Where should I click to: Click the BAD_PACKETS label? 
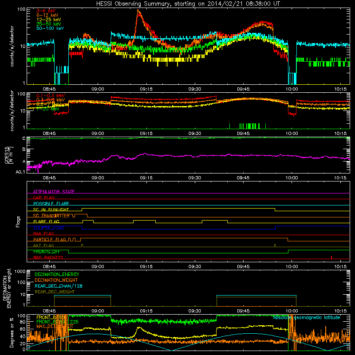(48, 258)
